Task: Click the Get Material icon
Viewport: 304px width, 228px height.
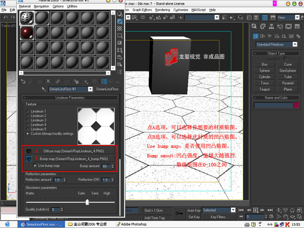Action: tap(23, 81)
